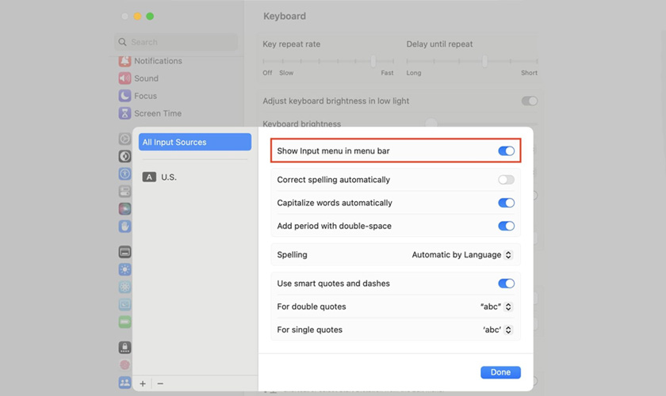The height and width of the screenshot is (396, 666).
Task: Click into the Search field
Action: coord(176,42)
